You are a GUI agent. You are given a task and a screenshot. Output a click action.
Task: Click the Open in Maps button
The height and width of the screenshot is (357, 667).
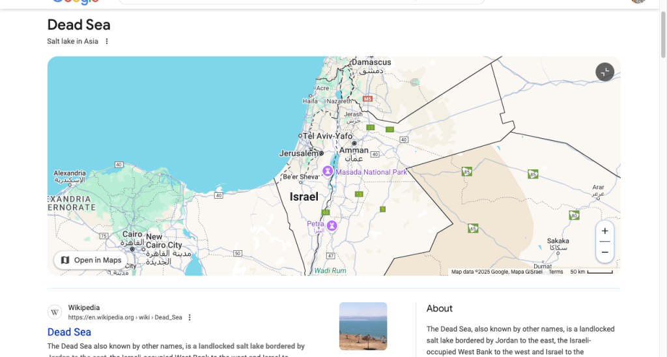[91, 260]
